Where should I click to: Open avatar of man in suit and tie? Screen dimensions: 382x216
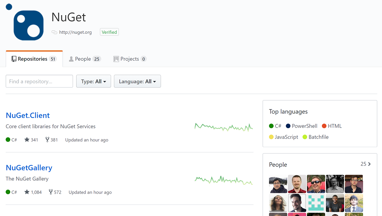pos(354,203)
